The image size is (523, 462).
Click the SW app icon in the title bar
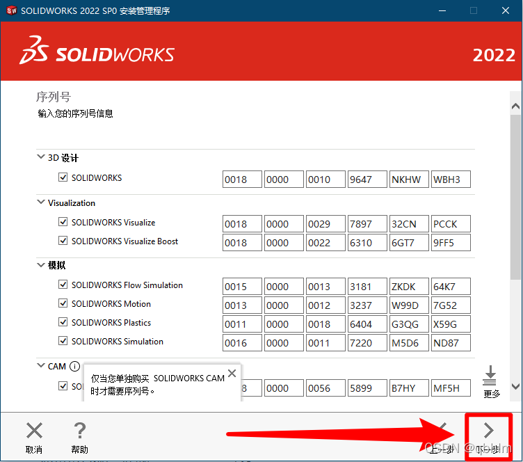(12, 10)
